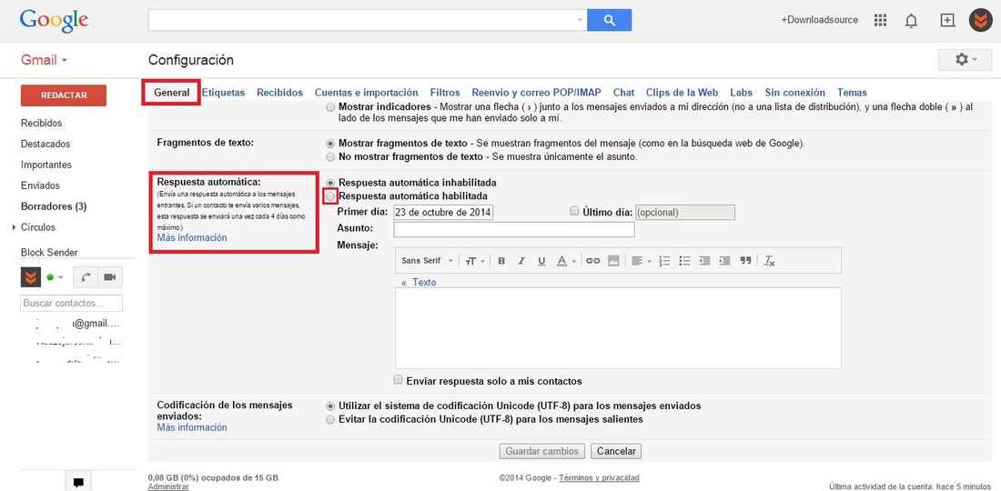Switch to the Chat tab
Image resolution: width=1001 pixels, height=491 pixels.
623,93
